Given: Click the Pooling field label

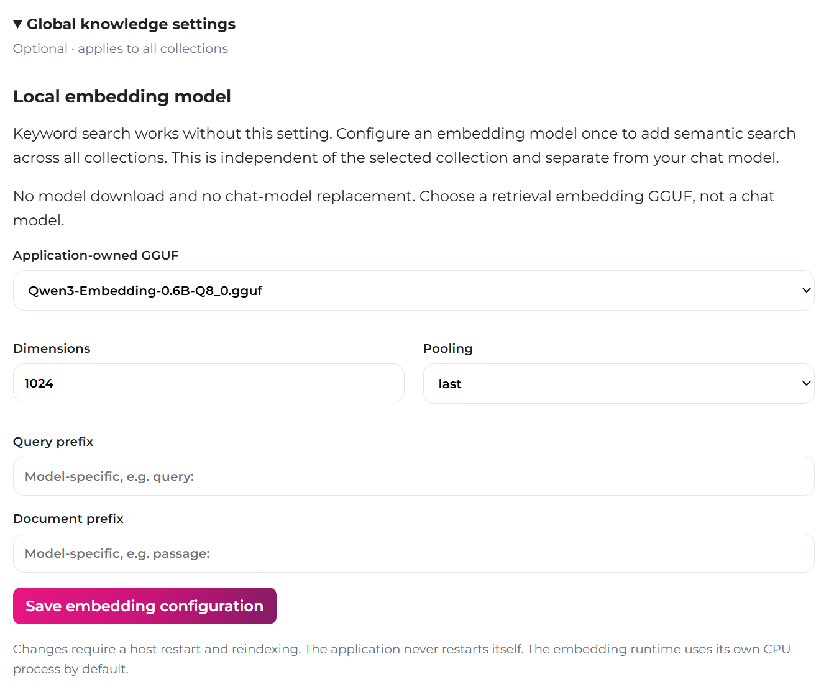Looking at the screenshot, I should pyautogui.click(x=448, y=348).
